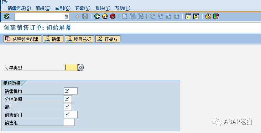This screenshot has width=261, height=133.
Task: Open the window menu icon in top-left corner
Action: (5, 2)
